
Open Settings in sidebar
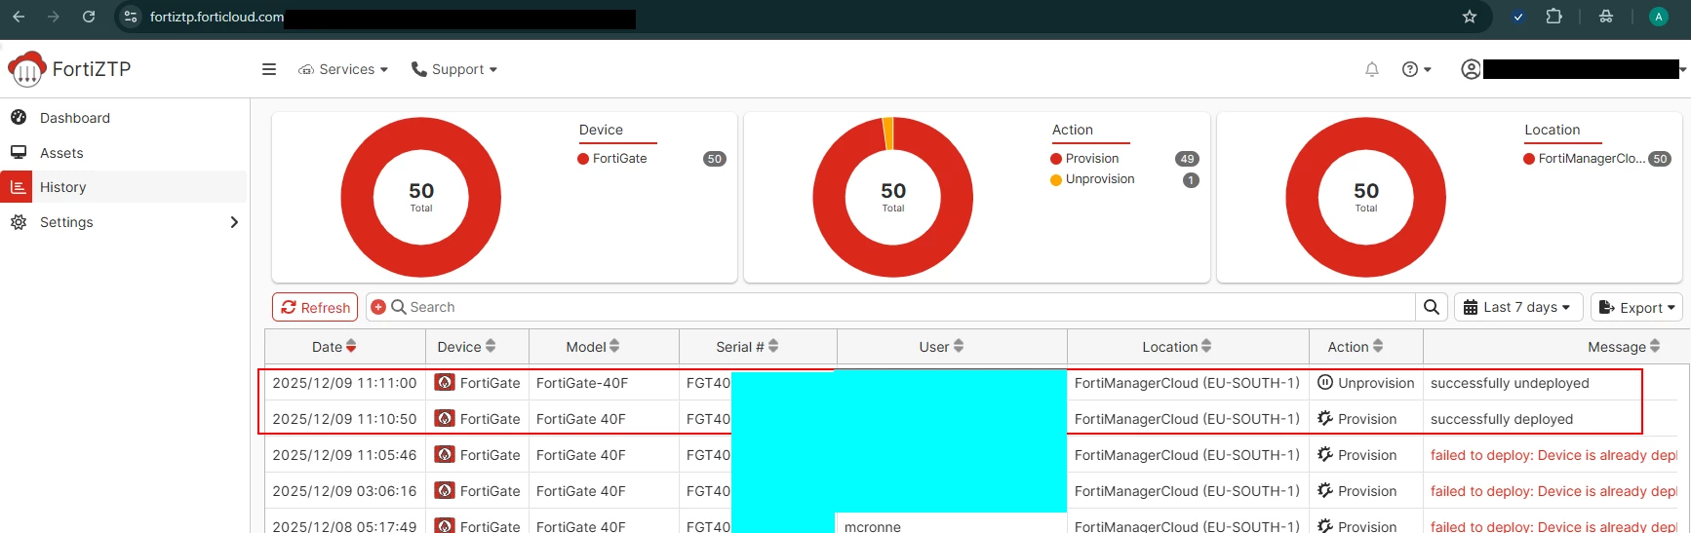(66, 222)
